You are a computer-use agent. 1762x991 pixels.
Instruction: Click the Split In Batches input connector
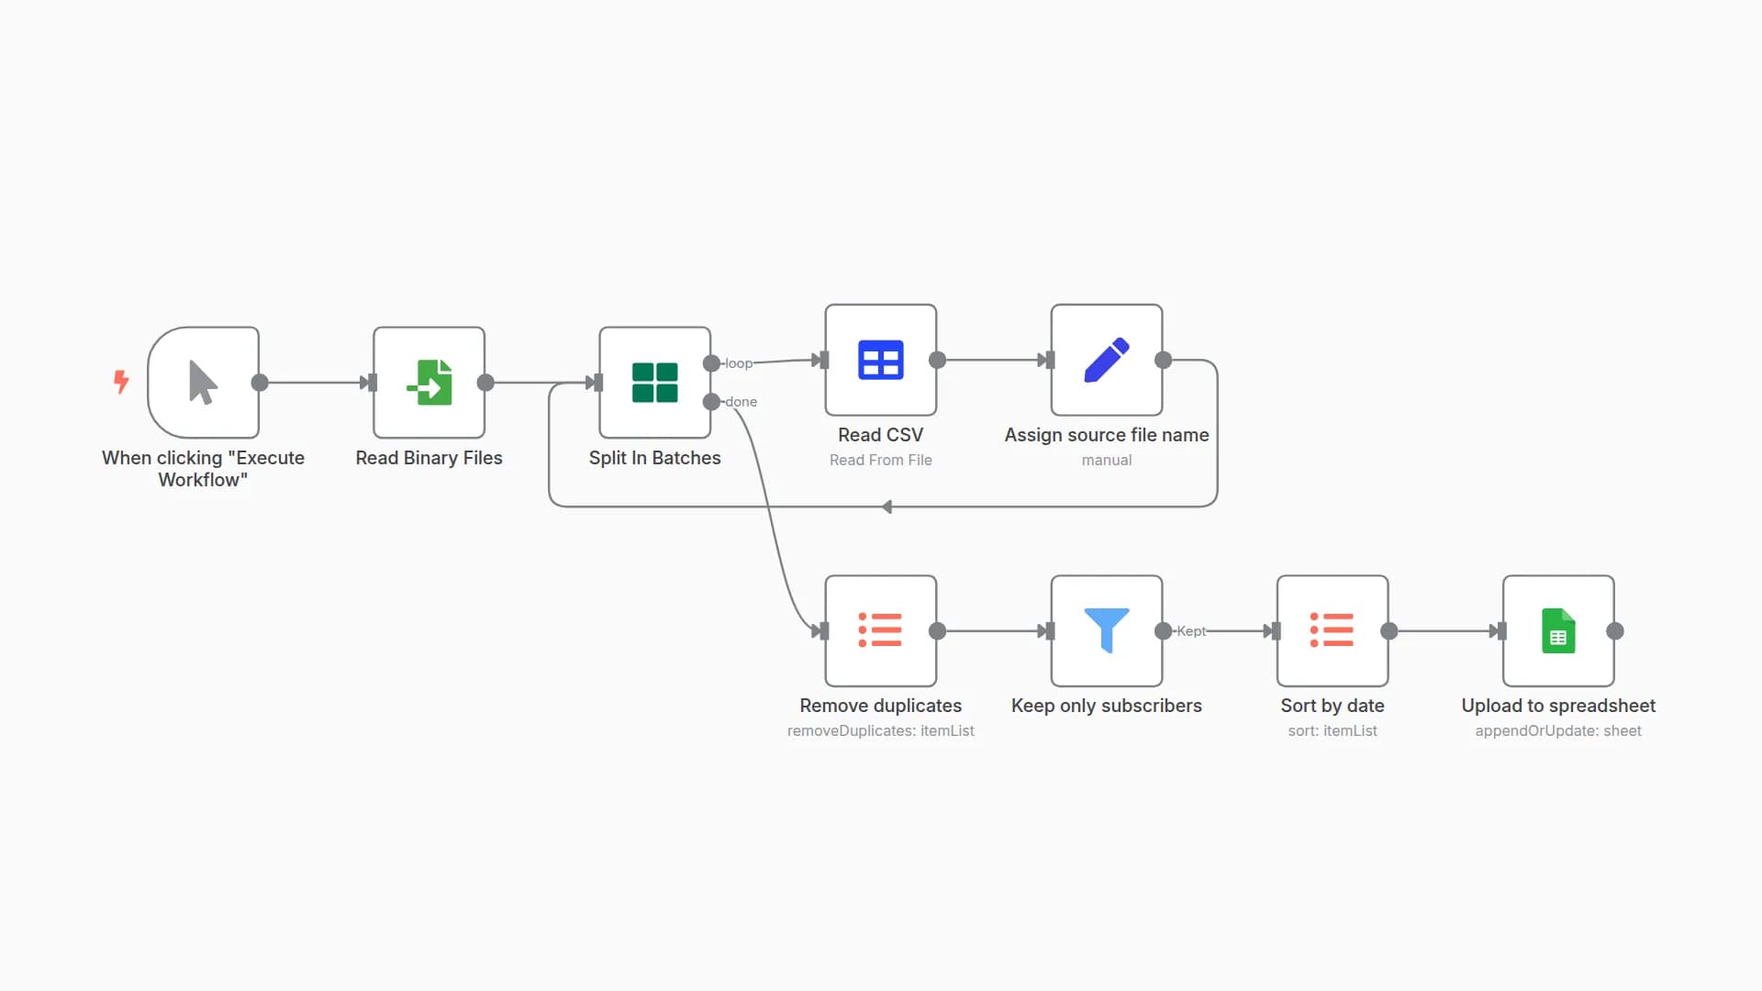(597, 383)
